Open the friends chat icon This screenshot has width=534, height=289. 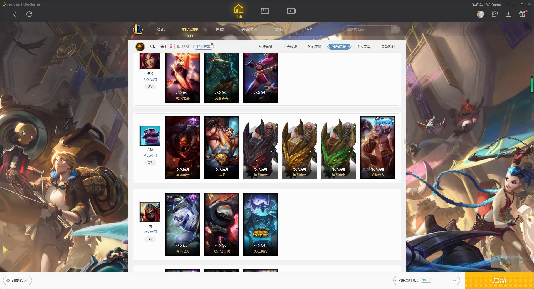coord(495,14)
